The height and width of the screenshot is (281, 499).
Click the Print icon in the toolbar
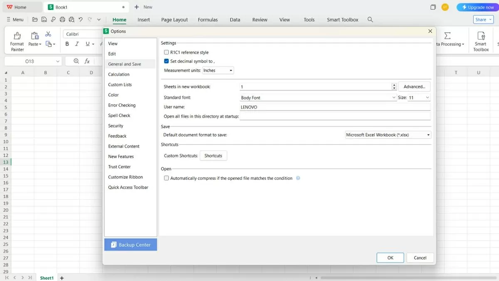tap(62, 20)
